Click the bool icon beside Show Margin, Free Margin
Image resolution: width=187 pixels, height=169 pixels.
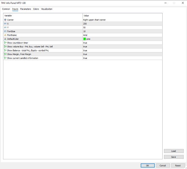[x=5, y=54]
